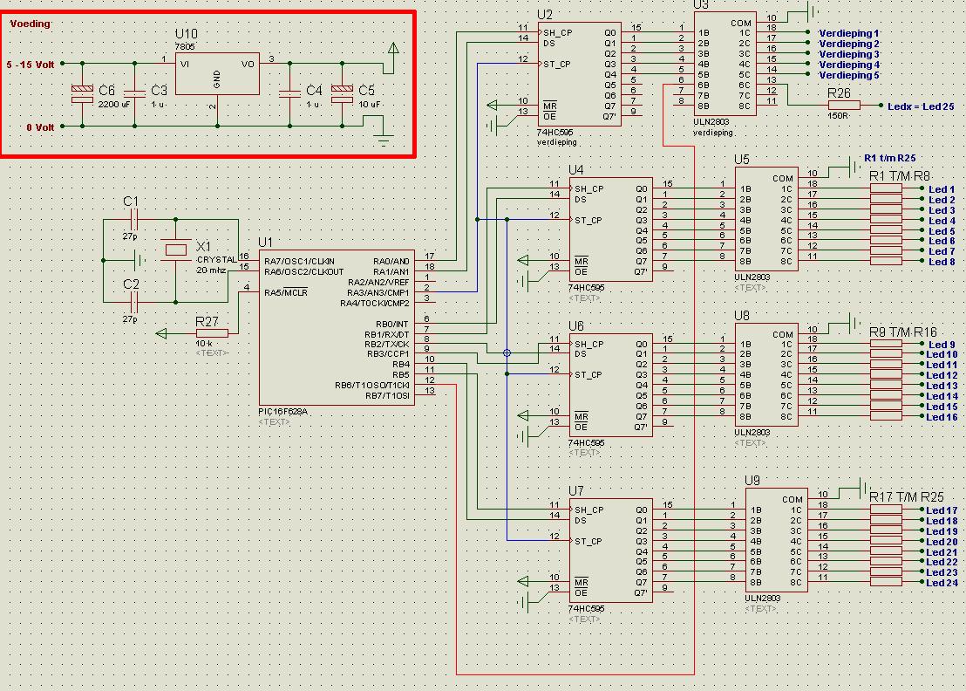966x691 pixels.
Task: Click the ground symbol below capacitor C5
Action: 381,137
